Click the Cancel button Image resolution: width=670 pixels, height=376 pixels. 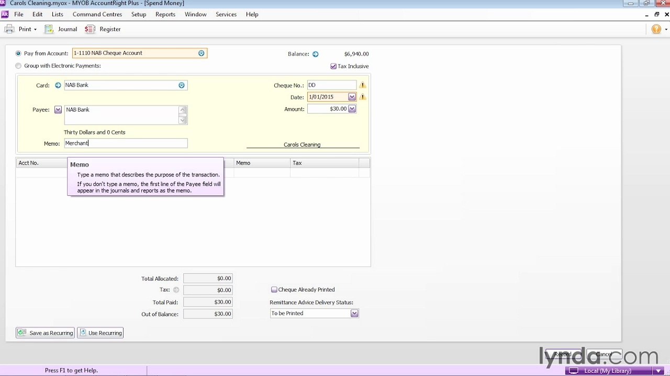click(x=604, y=354)
